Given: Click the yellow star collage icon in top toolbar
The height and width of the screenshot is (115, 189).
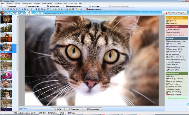Looking at the screenshot, I should click(x=78, y=9).
